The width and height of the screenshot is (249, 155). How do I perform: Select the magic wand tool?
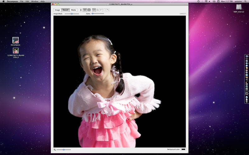pos(108,10)
